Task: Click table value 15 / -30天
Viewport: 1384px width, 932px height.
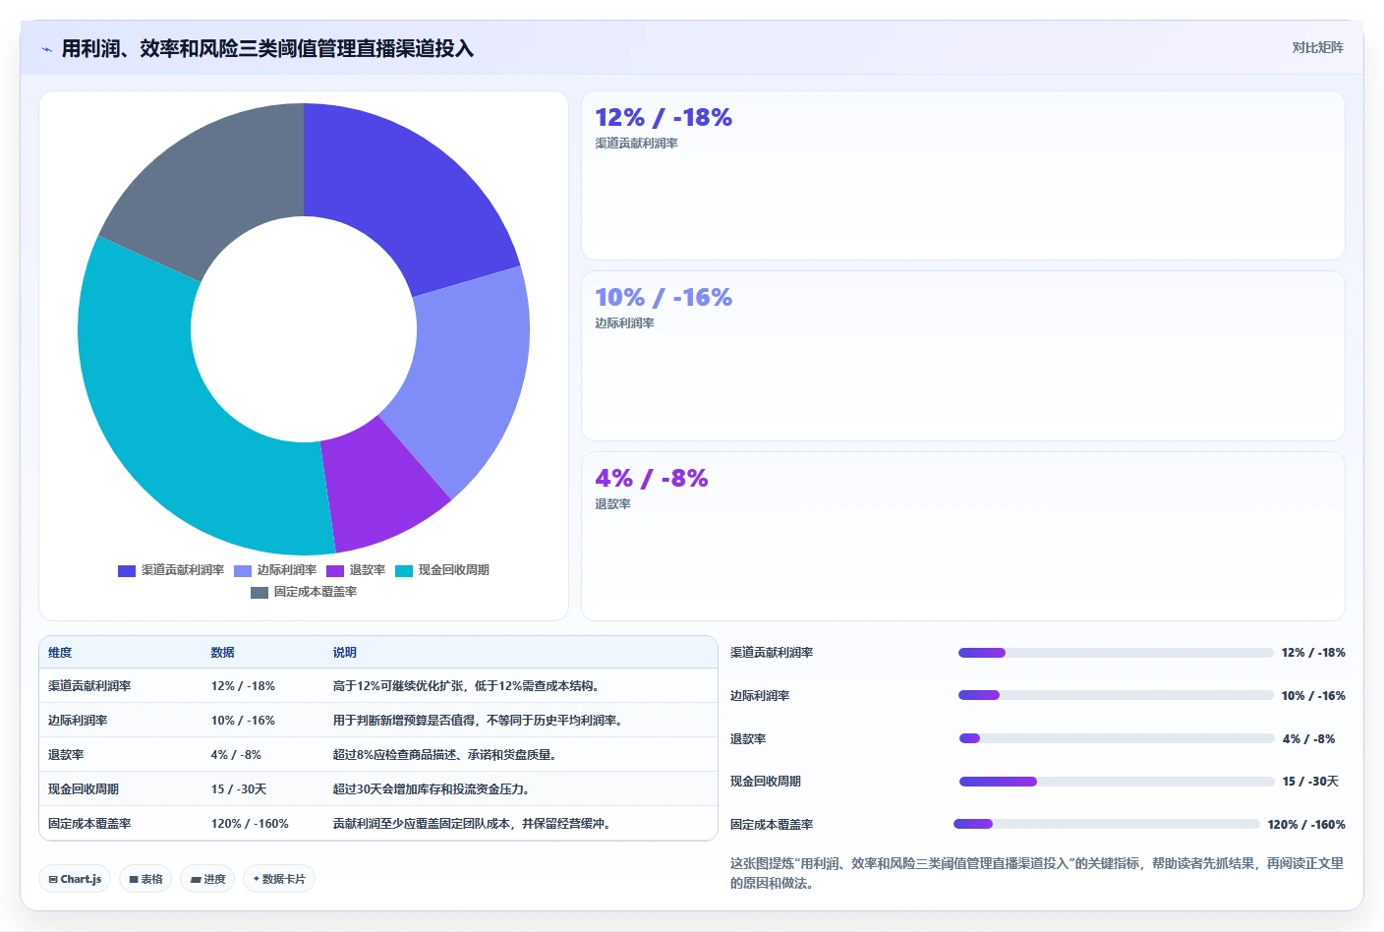Action: (x=239, y=789)
